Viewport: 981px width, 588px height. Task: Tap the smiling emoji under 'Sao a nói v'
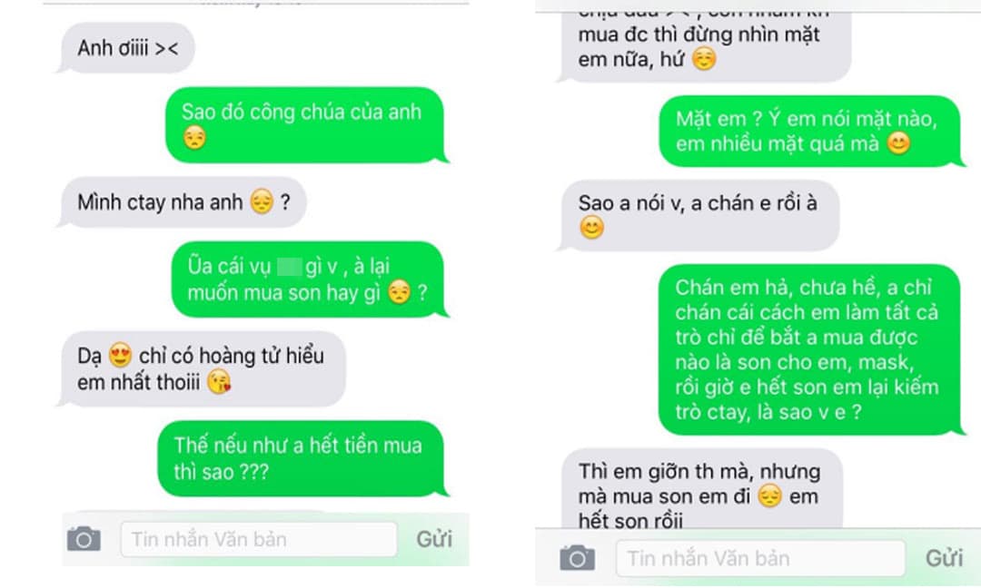(x=591, y=228)
